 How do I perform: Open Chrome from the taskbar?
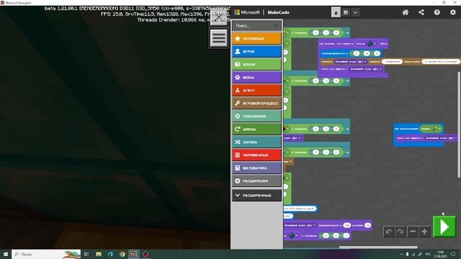click(x=122, y=254)
